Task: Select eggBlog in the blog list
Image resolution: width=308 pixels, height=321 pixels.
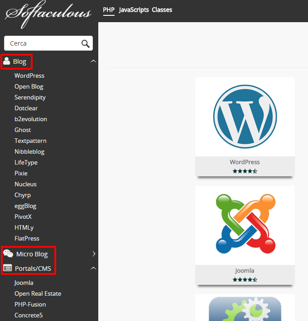Action: click(25, 206)
